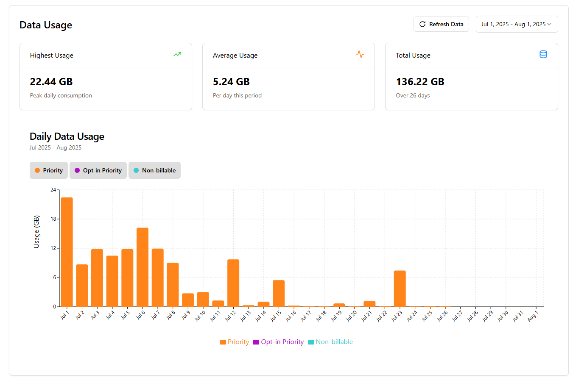
Task: Click the teal Non-billable legend square
Action: click(x=311, y=342)
